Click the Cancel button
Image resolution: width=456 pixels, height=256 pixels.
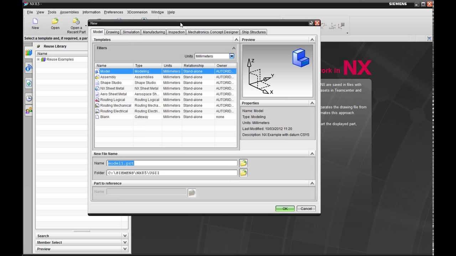tap(306, 209)
